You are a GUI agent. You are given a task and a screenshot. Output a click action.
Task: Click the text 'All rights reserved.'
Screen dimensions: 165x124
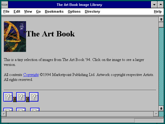coord(18,80)
